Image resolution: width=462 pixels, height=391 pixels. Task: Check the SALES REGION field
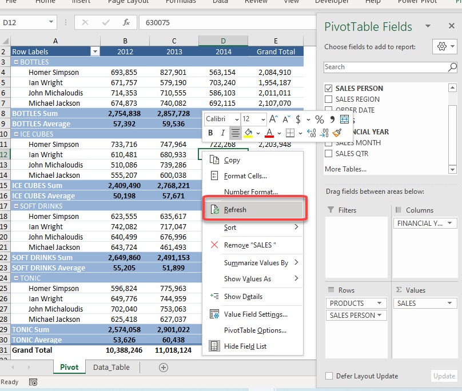pos(328,99)
